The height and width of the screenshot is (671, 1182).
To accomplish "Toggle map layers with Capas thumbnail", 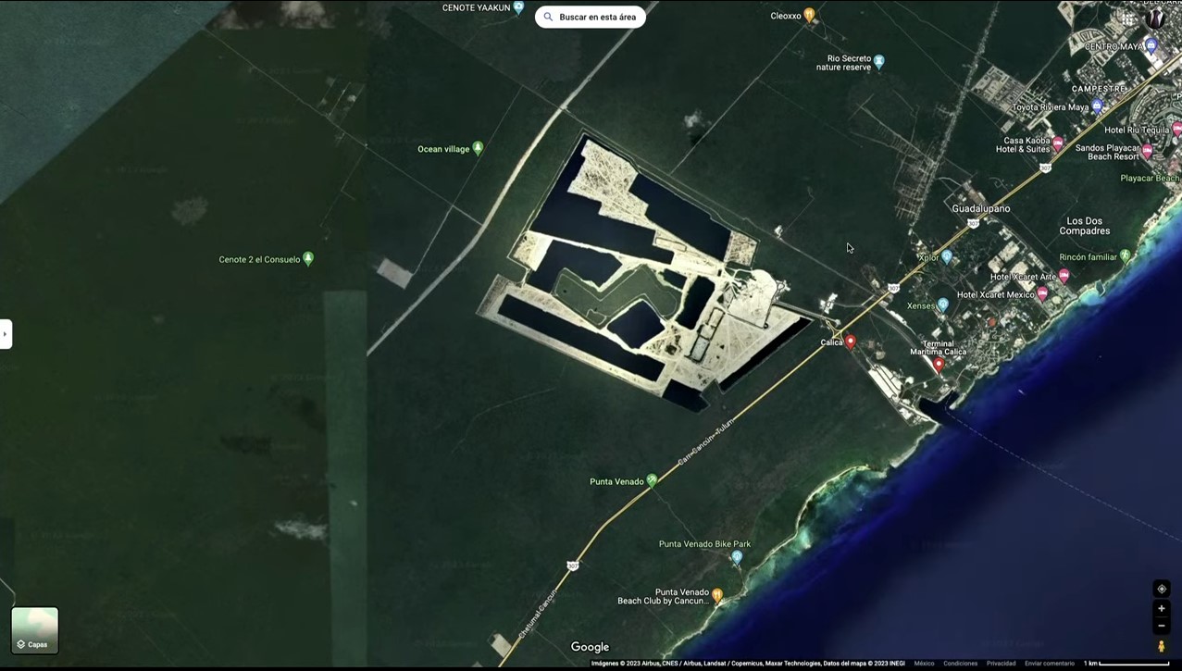I will (x=35, y=630).
